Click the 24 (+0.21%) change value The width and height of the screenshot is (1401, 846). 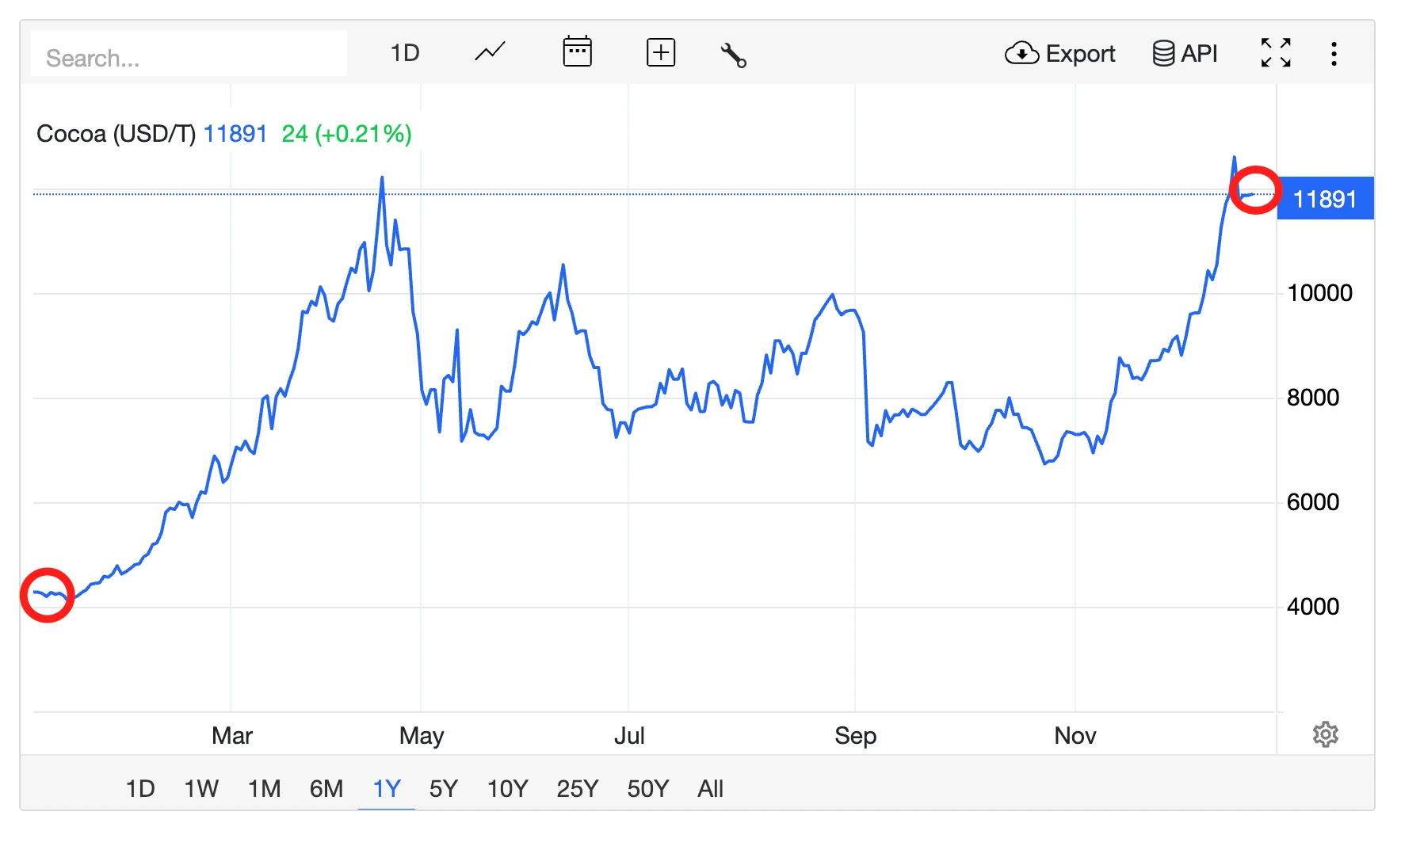pos(346,134)
